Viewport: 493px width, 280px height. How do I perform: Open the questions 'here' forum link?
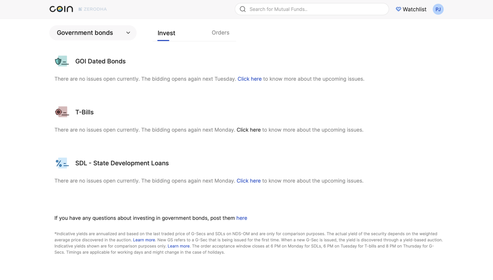[x=242, y=218]
